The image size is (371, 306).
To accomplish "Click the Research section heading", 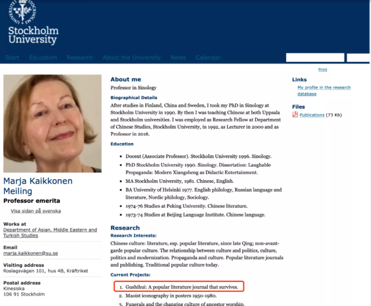I will [x=125, y=228].
